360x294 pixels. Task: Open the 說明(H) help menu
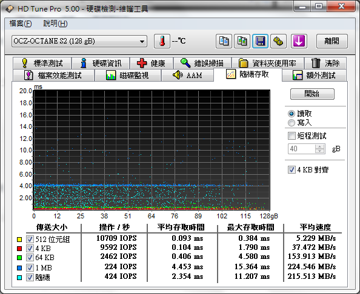coord(55,24)
